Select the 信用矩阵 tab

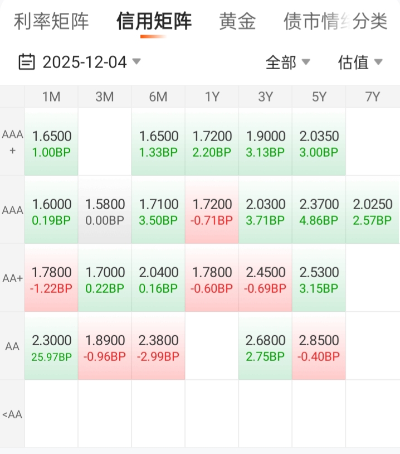coord(154,22)
